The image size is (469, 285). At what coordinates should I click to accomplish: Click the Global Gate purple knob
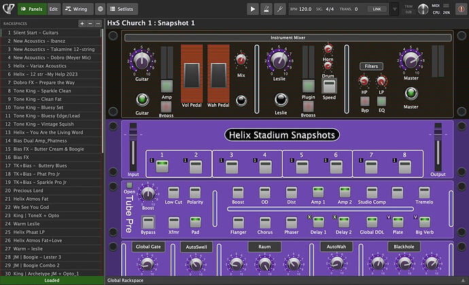pos(147,264)
